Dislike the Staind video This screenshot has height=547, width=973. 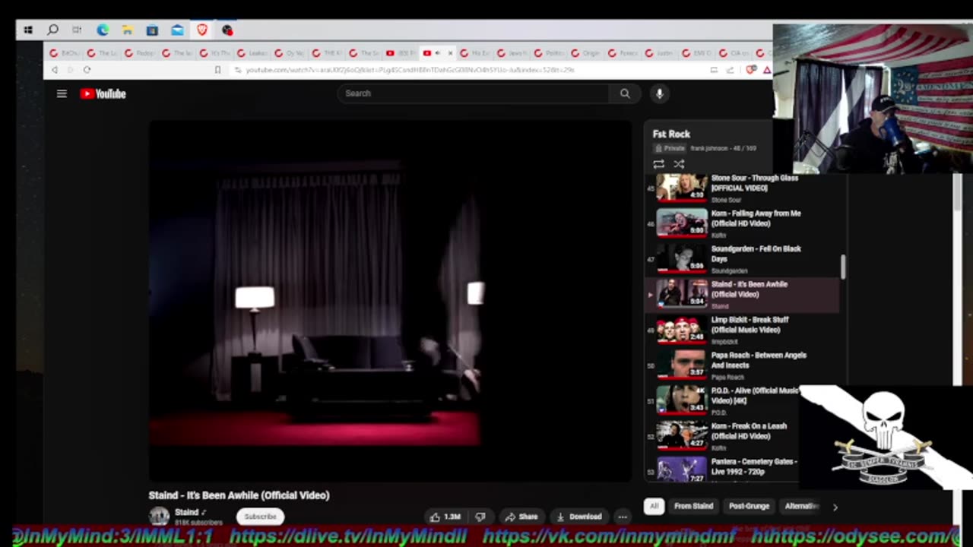[x=480, y=517]
